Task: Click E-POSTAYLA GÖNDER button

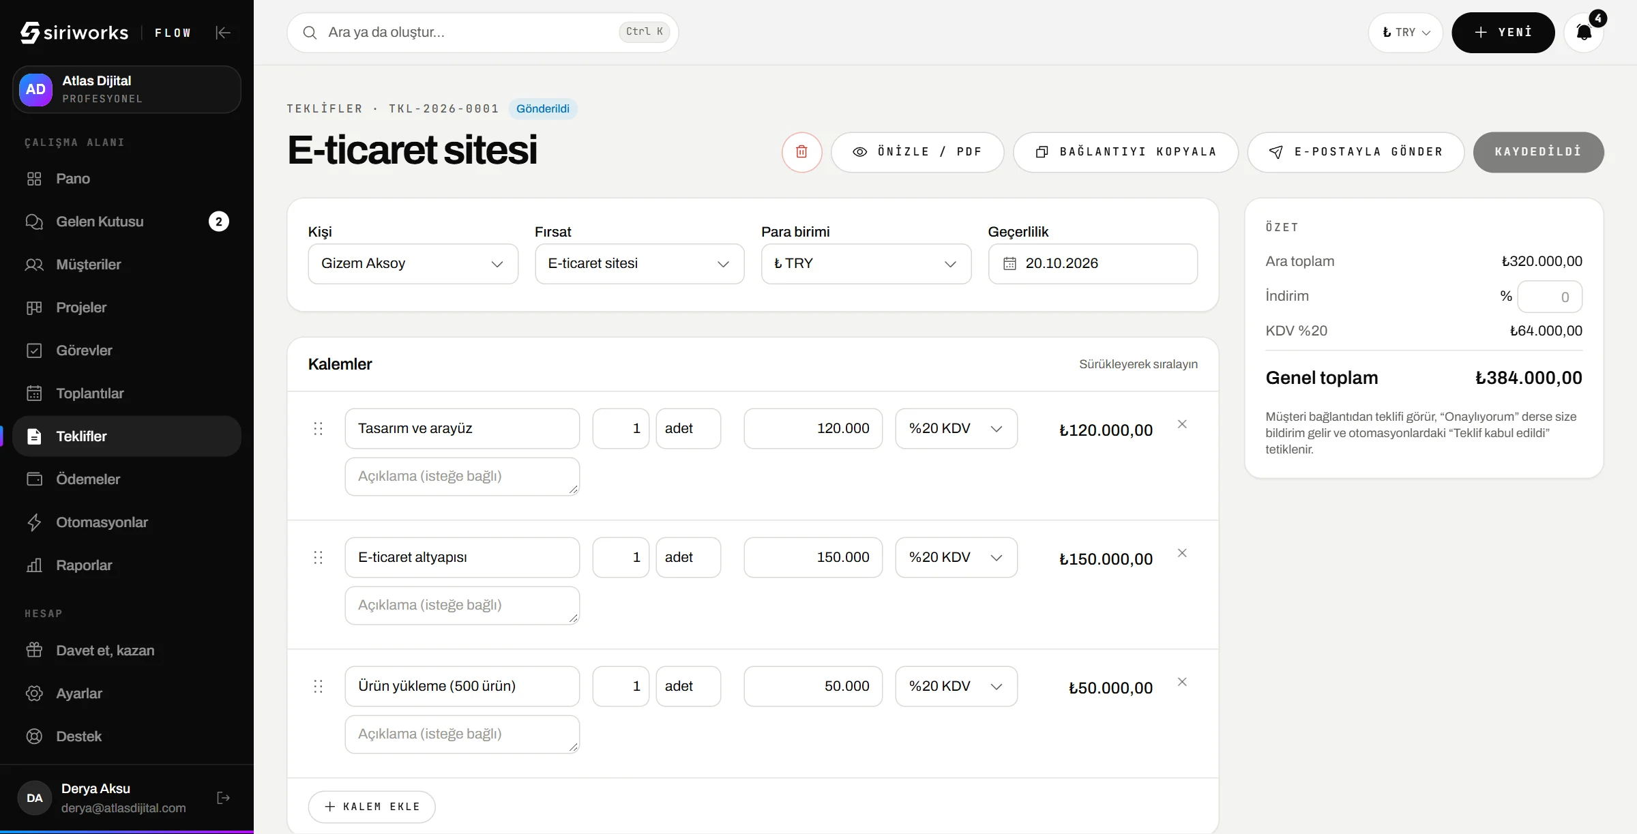Action: (x=1355, y=151)
